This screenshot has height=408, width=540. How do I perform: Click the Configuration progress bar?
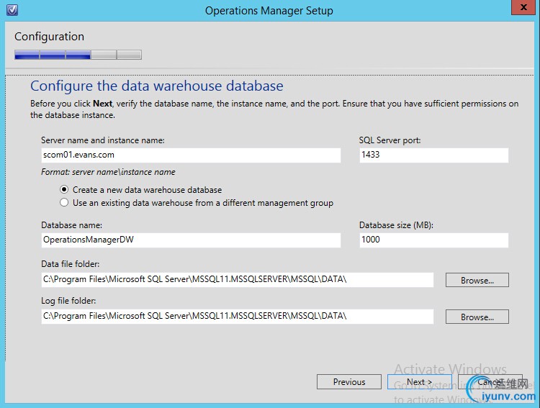pyautogui.click(x=78, y=55)
